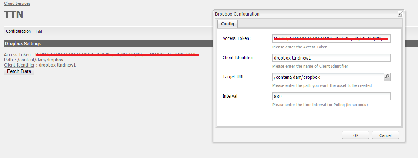Open the Target URL path browser magnifier icon
Viewport: 418px width, 158px height.
[x=387, y=77]
